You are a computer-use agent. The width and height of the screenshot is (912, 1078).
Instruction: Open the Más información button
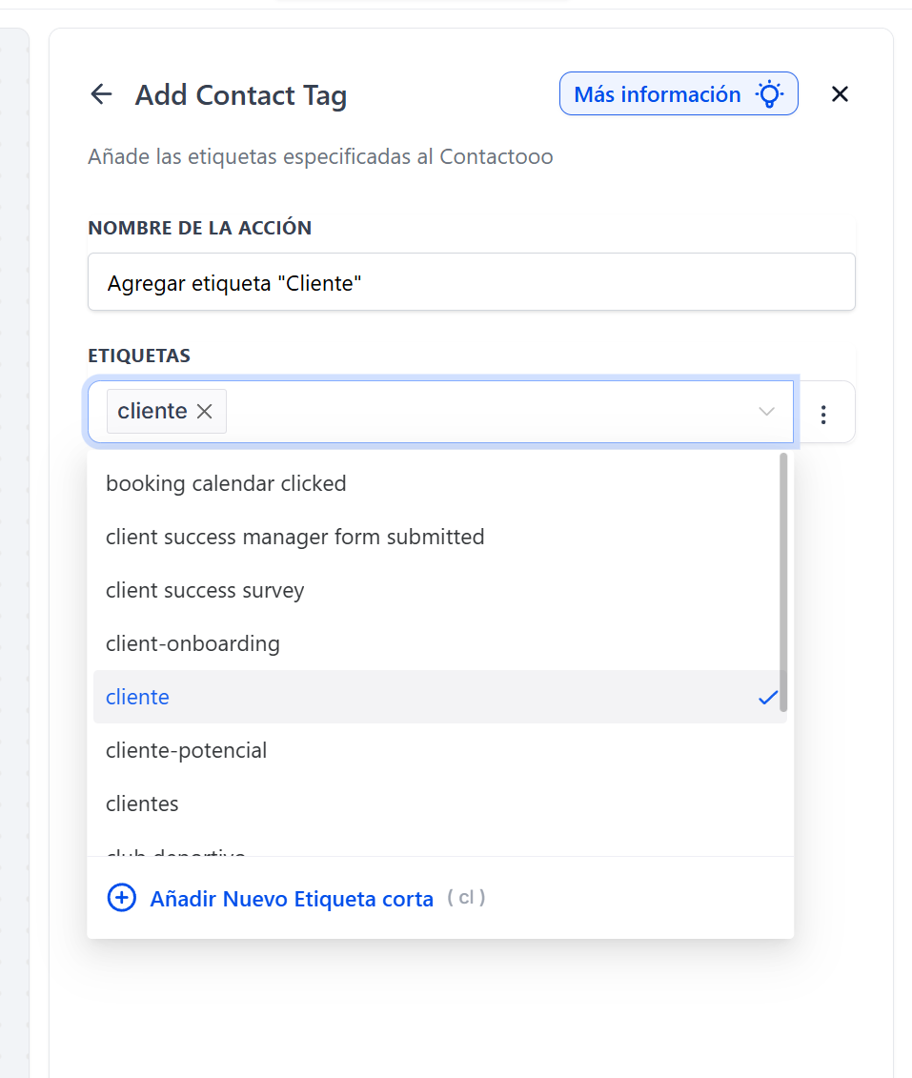[x=658, y=94]
